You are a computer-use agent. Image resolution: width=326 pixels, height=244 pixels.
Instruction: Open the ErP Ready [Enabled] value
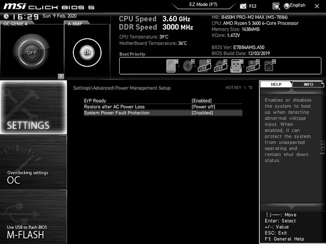(x=202, y=101)
